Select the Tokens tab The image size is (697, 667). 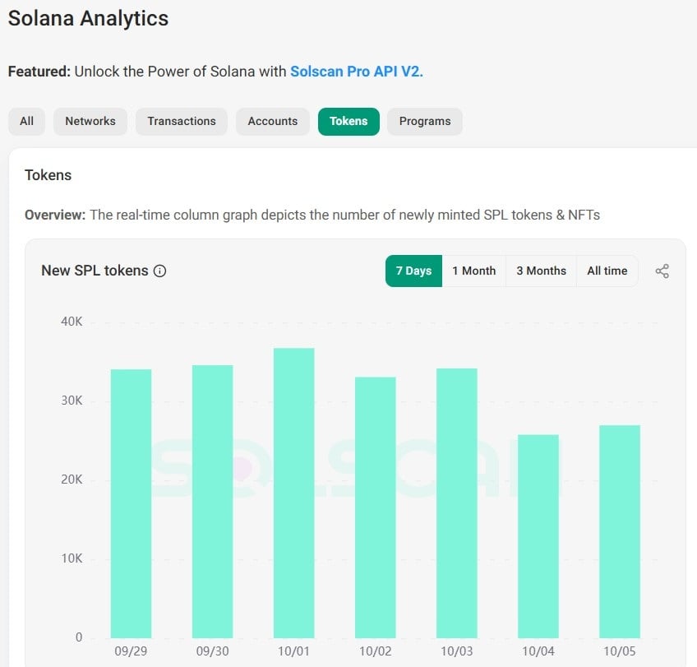click(348, 121)
